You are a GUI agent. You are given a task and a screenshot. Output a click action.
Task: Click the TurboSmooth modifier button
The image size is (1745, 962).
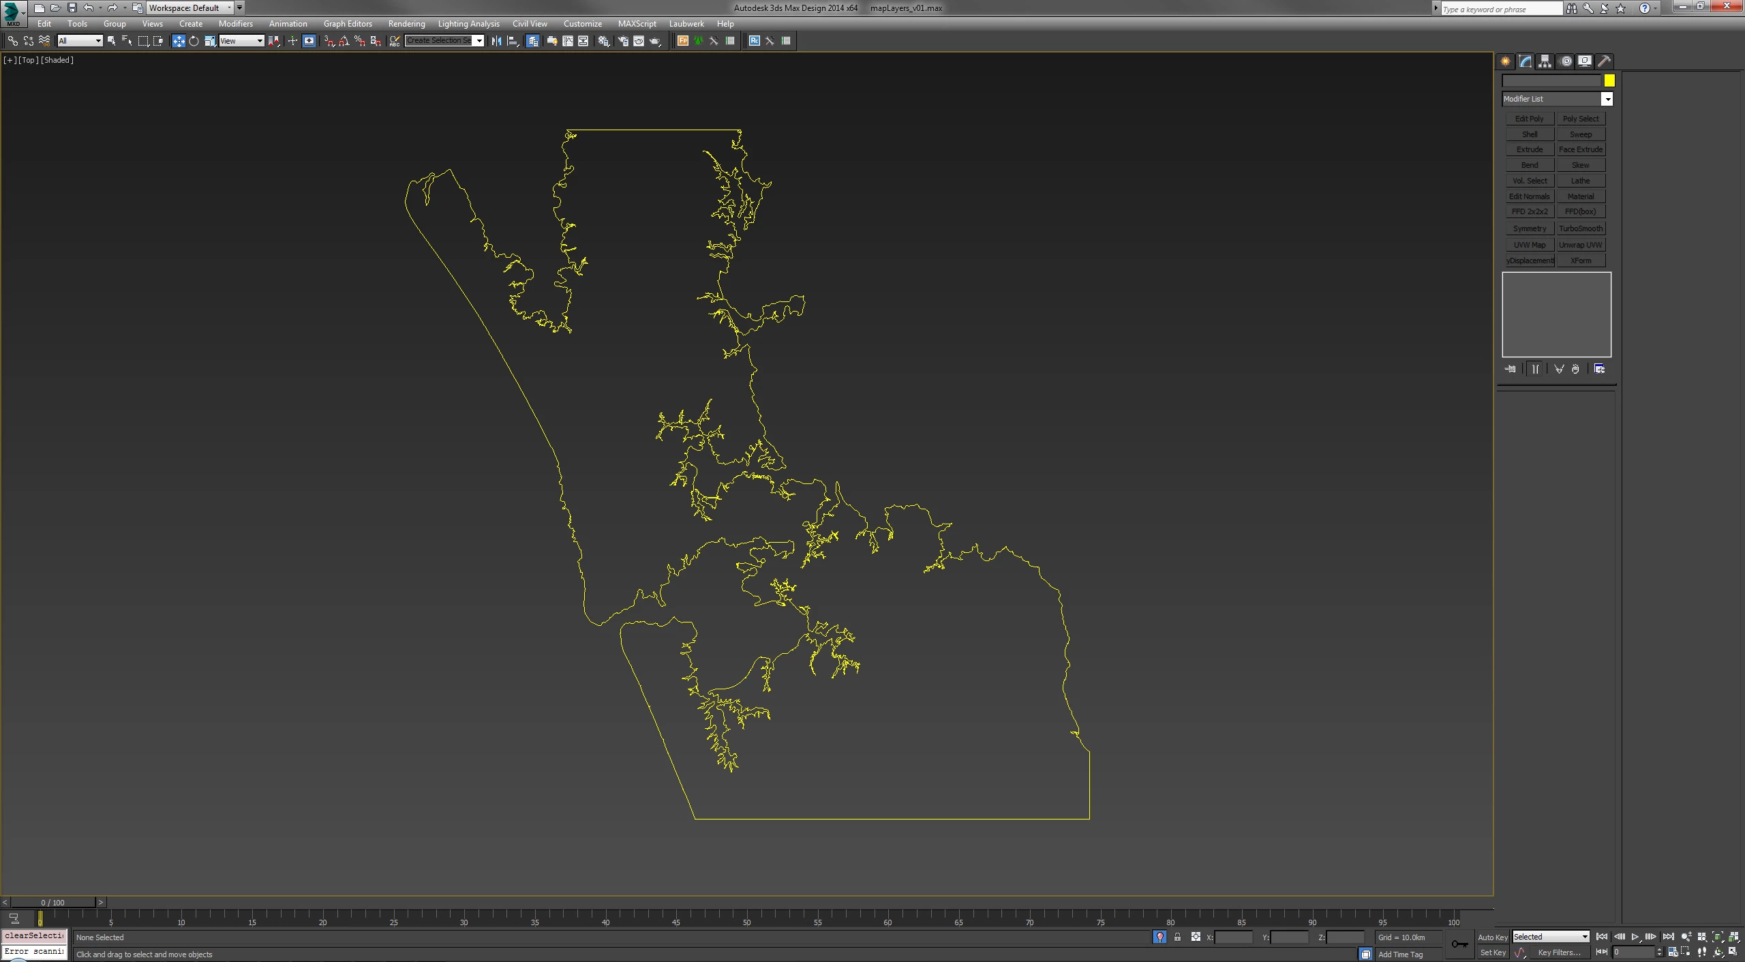1581,228
